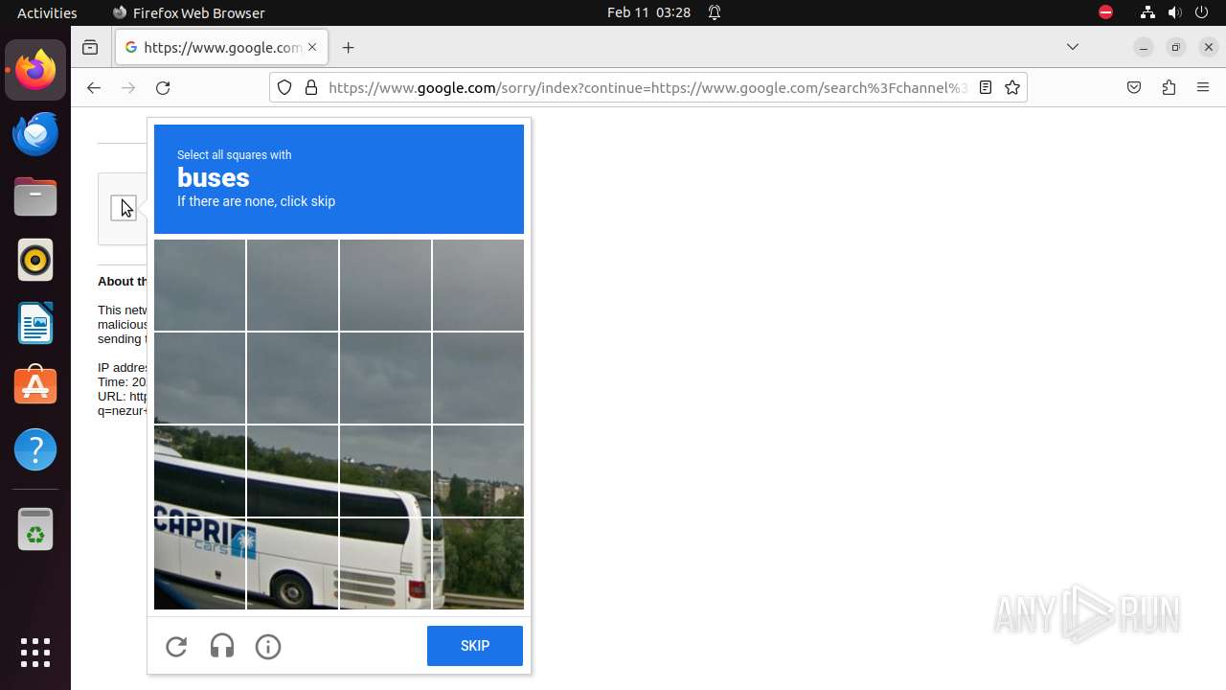
Task: List all tabs dropdown arrow
Action: pos(1073,47)
